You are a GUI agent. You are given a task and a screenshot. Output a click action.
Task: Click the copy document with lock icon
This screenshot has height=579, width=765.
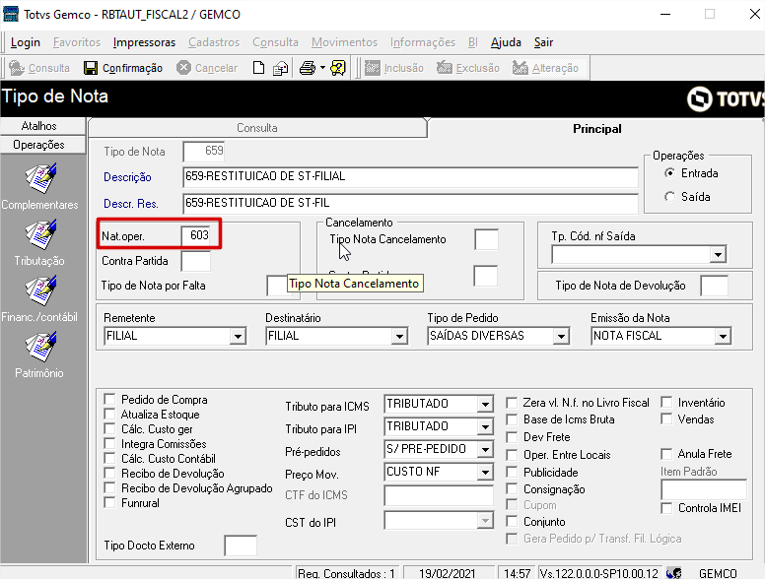281,68
